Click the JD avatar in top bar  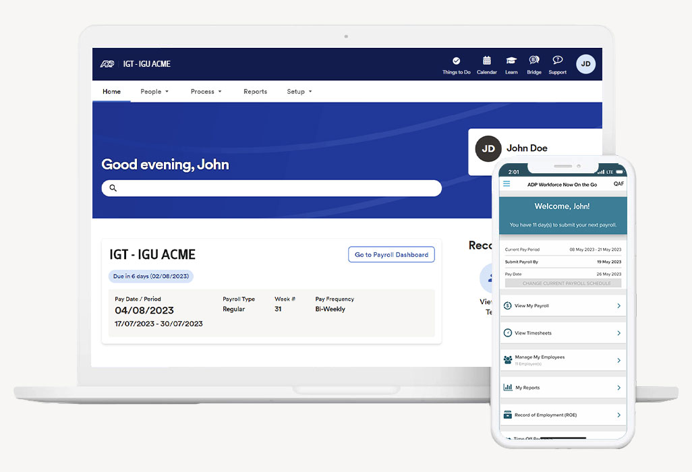(x=585, y=64)
